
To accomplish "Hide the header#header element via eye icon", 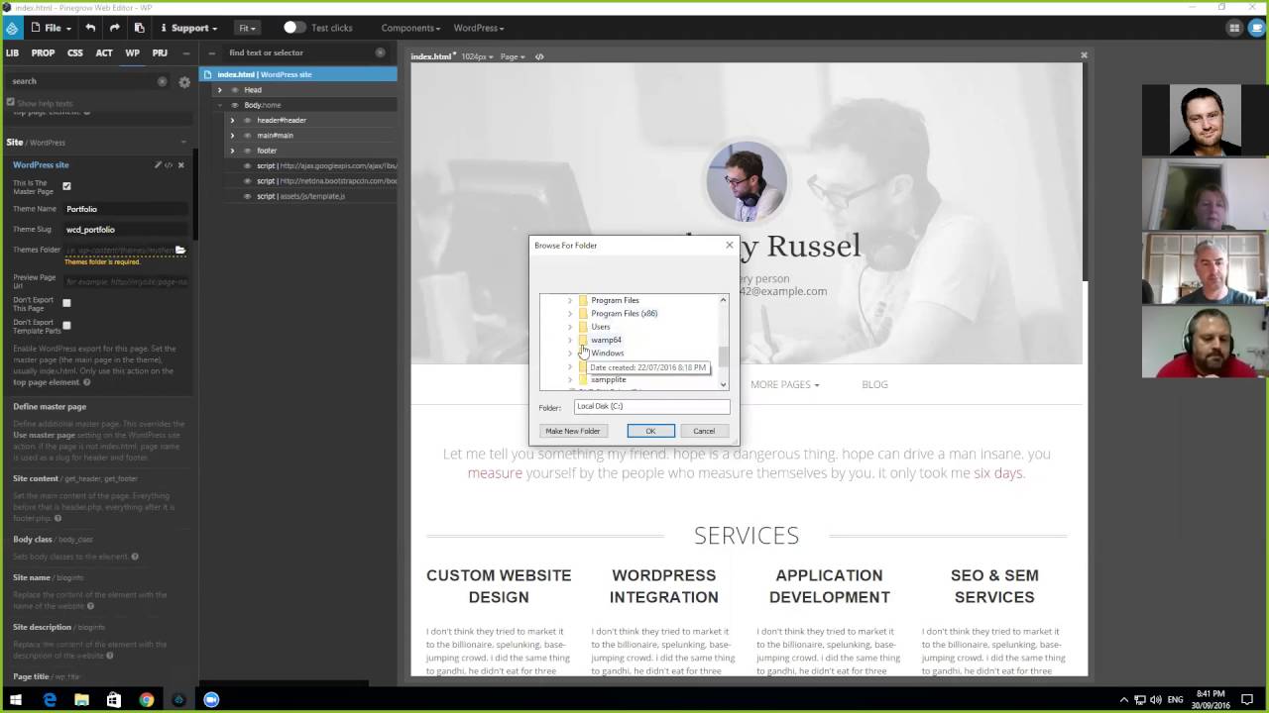I will pos(247,120).
